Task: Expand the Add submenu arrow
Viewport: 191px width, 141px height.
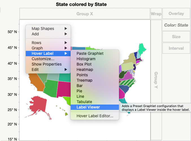Action: [x=66, y=34]
